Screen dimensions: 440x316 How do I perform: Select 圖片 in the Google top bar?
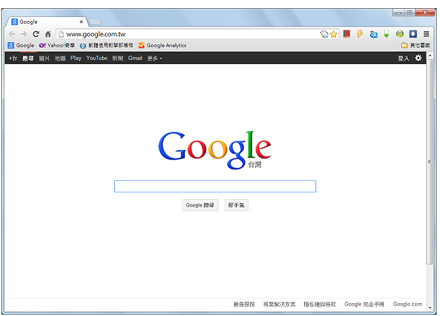pos(44,58)
